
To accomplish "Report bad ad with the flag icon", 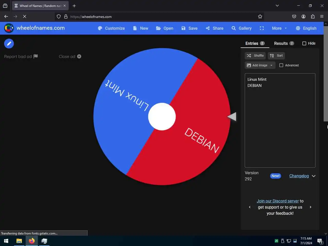I will (21, 56).
